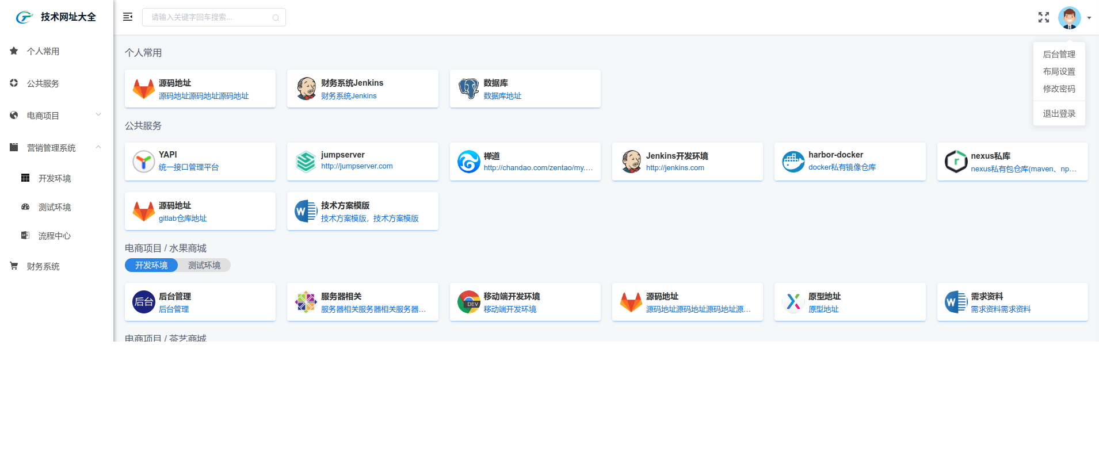
Task: Select 修改密码 from user menu
Action: pyautogui.click(x=1059, y=89)
